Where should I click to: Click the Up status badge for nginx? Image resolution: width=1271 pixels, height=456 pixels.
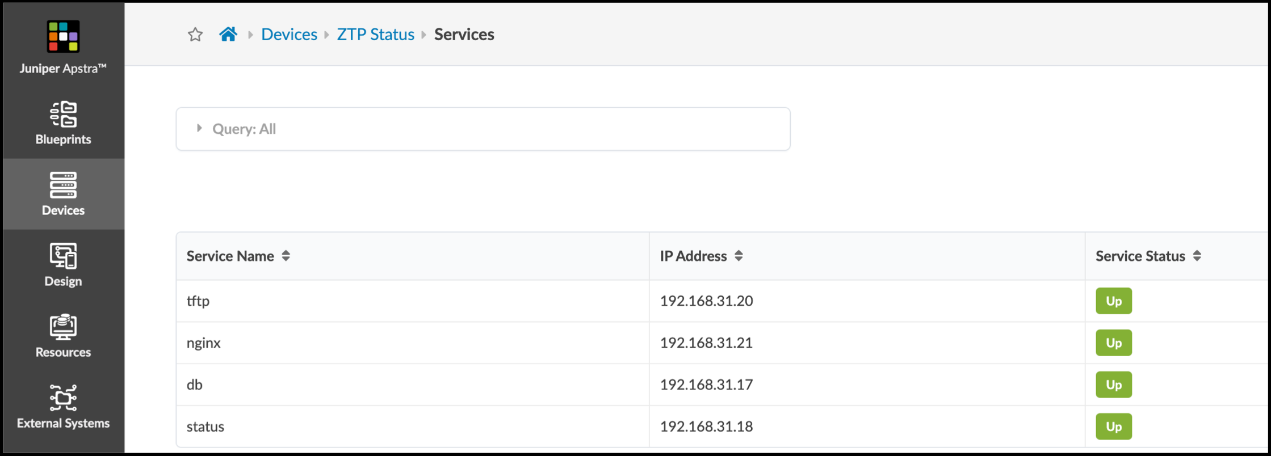point(1113,343)
